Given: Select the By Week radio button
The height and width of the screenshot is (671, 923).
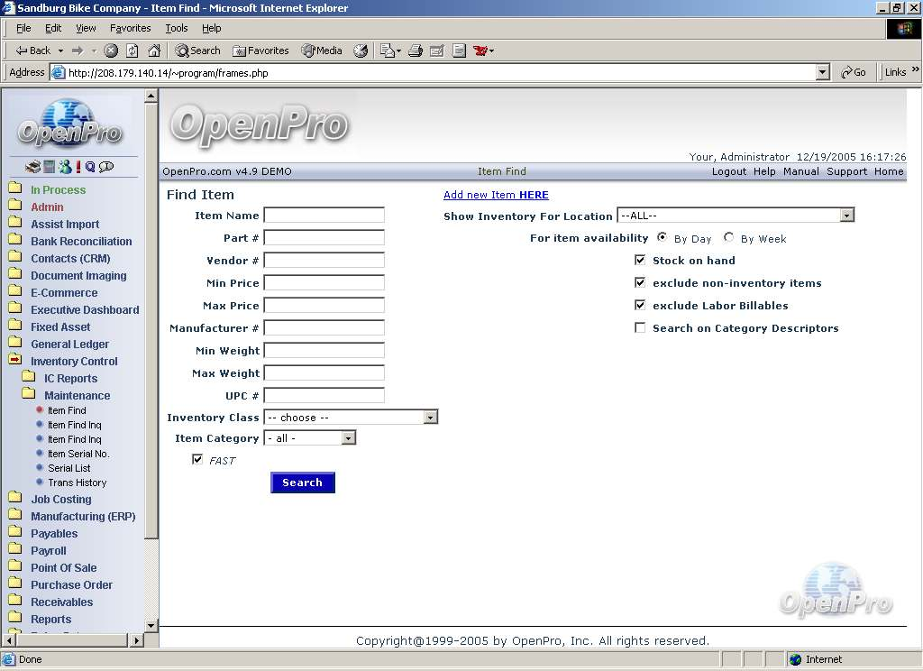Looking at the screenshot, I should (x=728, y=238).
